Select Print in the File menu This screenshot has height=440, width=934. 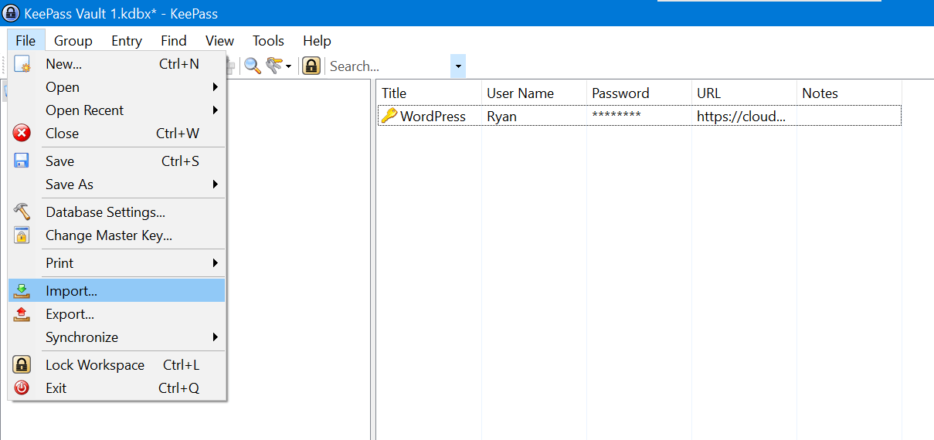(59, 263)
